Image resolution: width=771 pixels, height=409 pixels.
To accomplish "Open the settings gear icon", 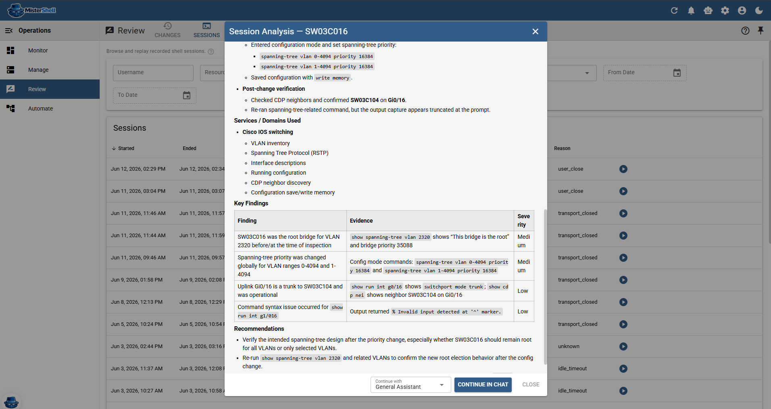I will click(725, 10).
